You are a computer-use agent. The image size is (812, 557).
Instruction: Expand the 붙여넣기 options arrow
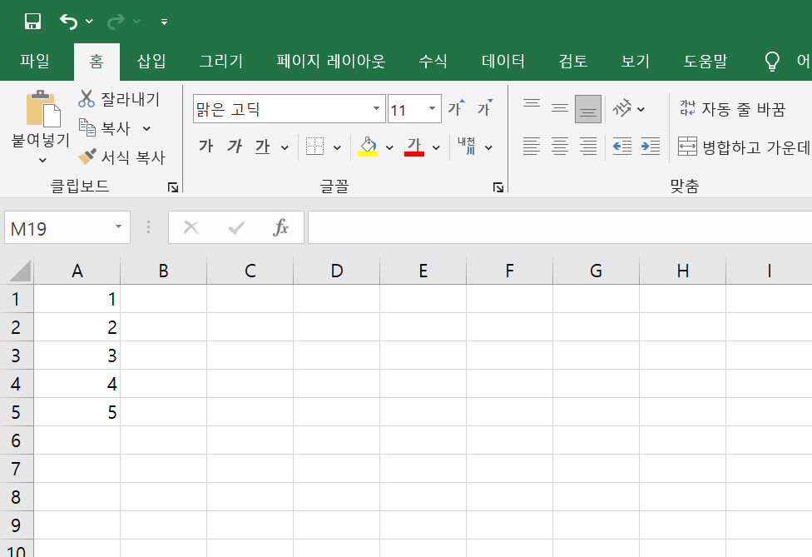[x=42, y=161]
